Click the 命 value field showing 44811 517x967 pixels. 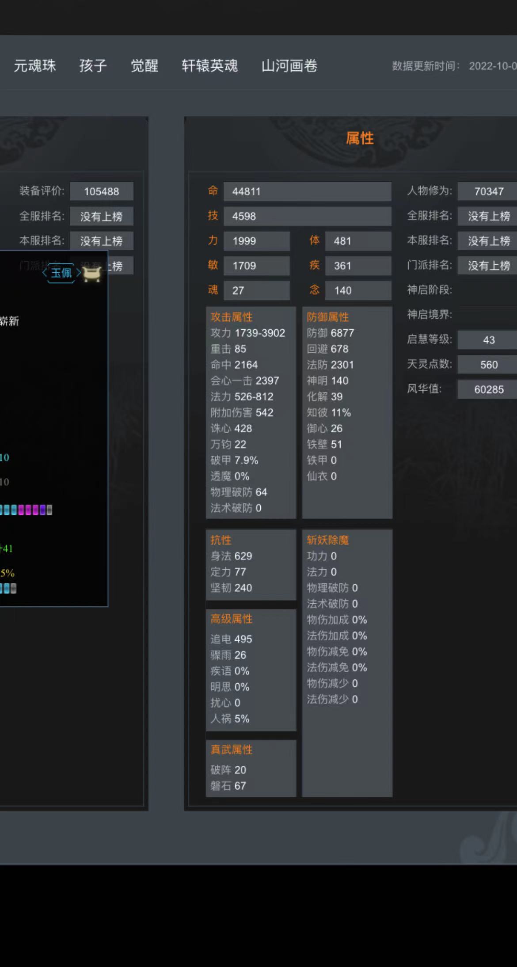coord(307,191)
